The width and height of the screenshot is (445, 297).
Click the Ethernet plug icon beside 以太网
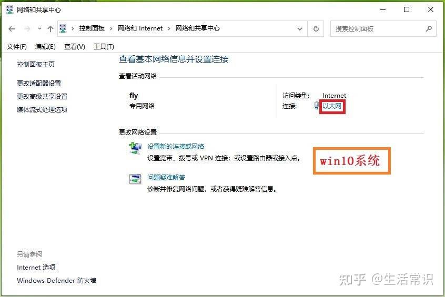[317, 106]
